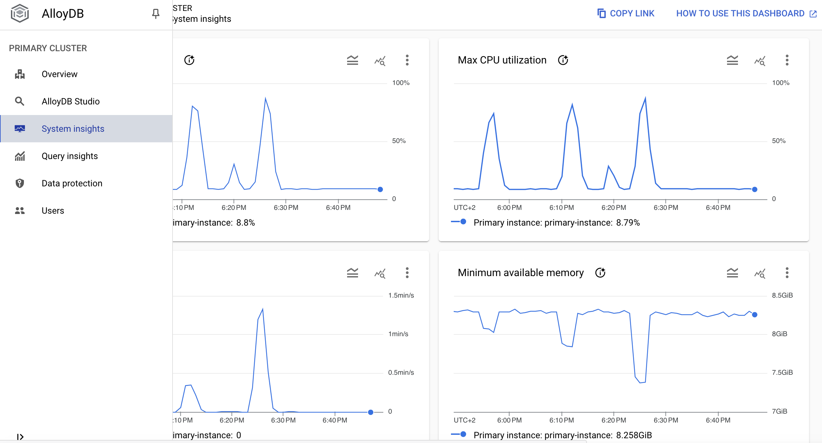Toggle legend on Max CPU utilization chart
Viewport: 822px width, 443px height.
coord(732,60)
